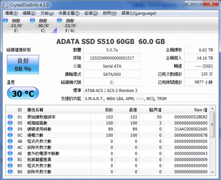Open the 說明(H) menu
The width and height of the screenshot is (221, 180).
point(110,13)
